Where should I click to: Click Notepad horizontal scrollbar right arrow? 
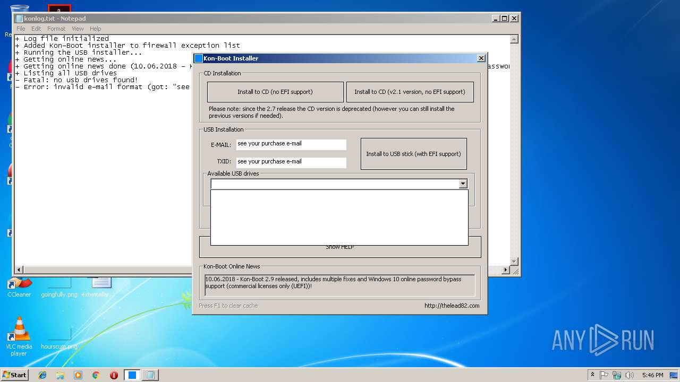[506, 270]
